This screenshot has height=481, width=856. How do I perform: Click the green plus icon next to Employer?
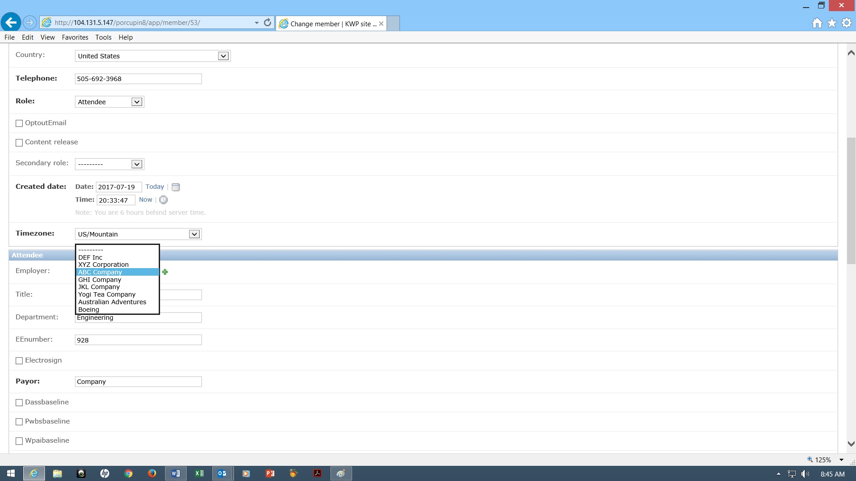(165, 272)
